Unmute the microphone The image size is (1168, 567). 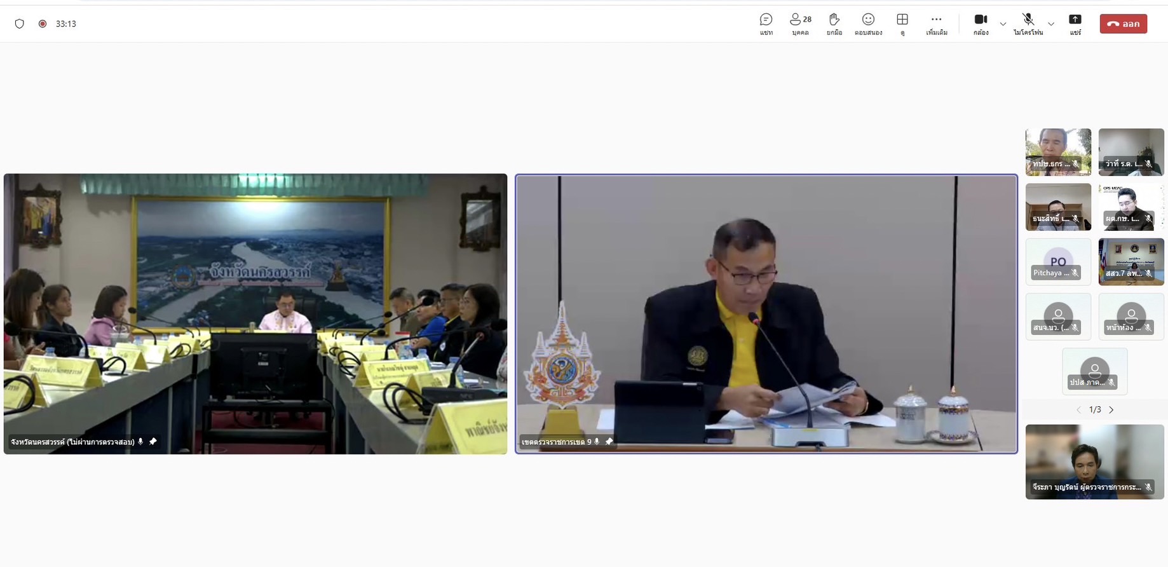[1028, 24]
